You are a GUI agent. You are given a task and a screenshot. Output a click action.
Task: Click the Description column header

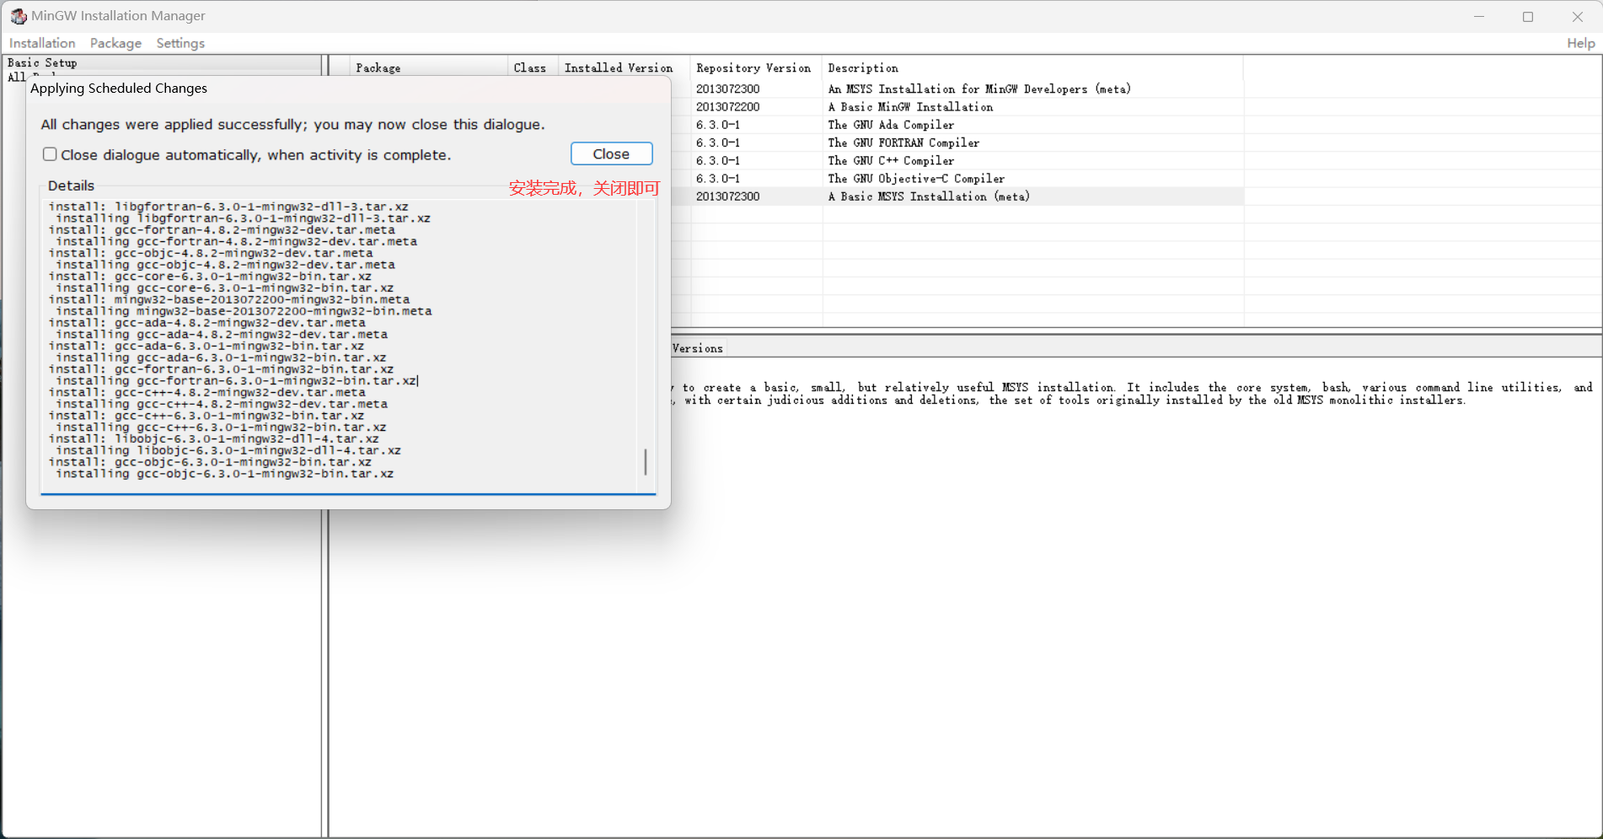click(x=1032, y=67)
